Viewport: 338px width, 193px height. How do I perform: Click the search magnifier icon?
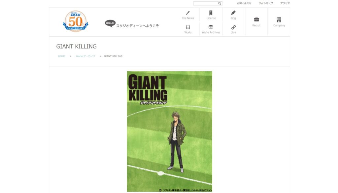click(x=220, y=3)
